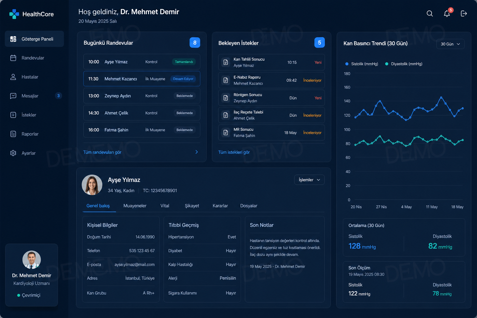Open the 30 Gün period dropdown

coord(450,44)
